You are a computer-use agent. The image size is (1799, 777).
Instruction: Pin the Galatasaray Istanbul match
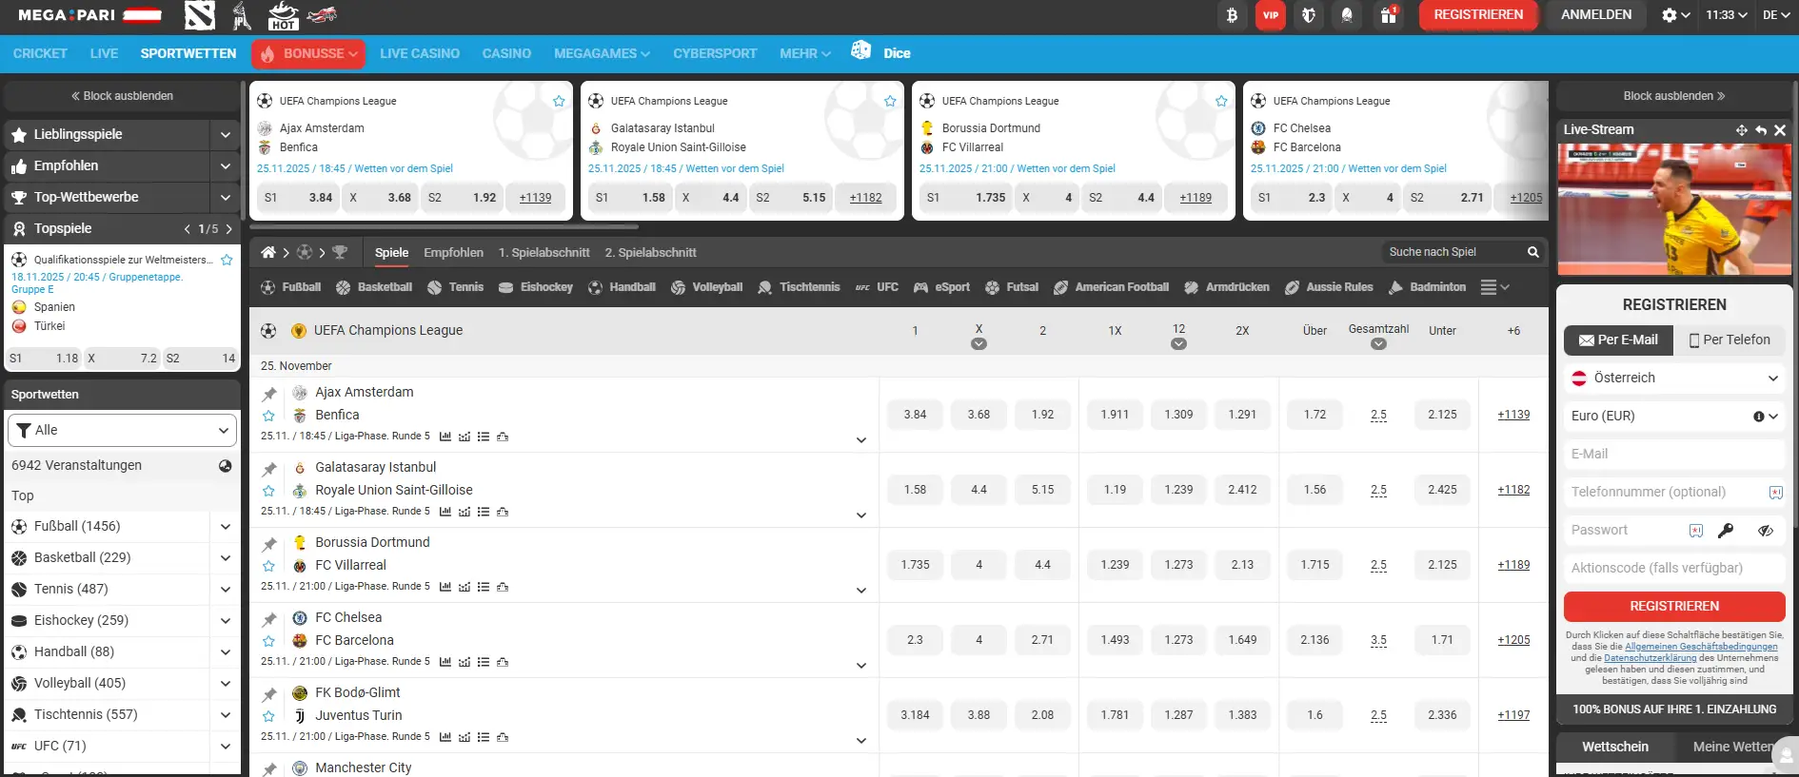point(269,469)
